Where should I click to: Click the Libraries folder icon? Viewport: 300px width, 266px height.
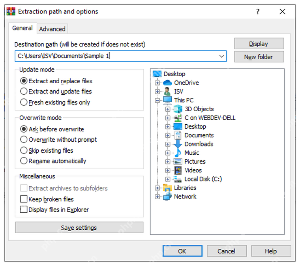pos(167,188)
